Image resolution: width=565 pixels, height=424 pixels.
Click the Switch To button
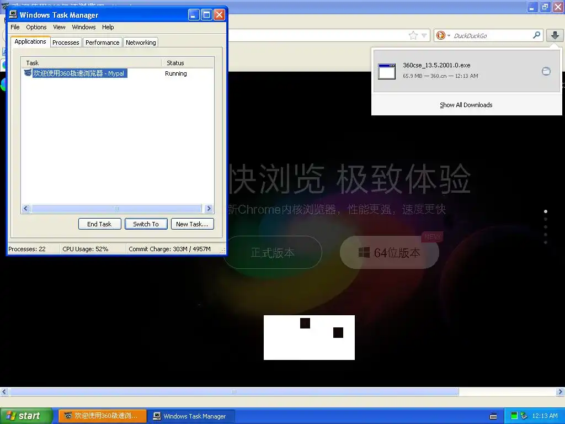(146, 224)
